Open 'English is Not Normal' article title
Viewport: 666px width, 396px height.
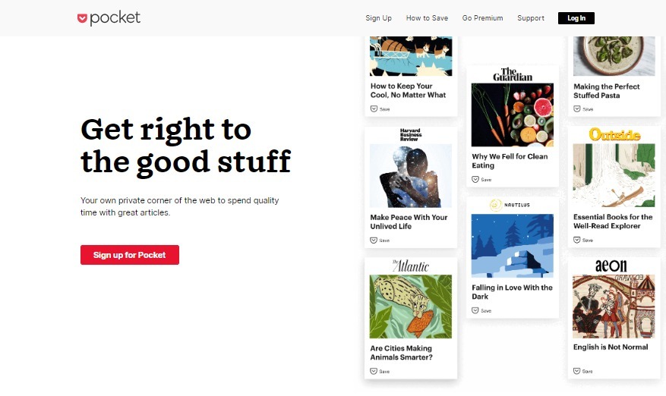click(611, 347)
